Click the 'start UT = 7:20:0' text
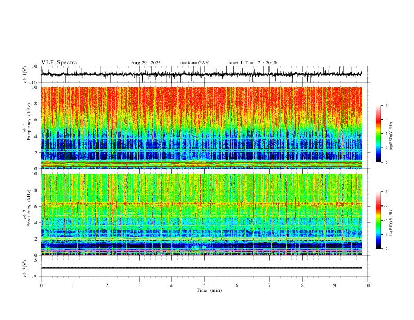The height and width of the screenshot is (320, 414). pyautogui.click(x=252, y=63)
